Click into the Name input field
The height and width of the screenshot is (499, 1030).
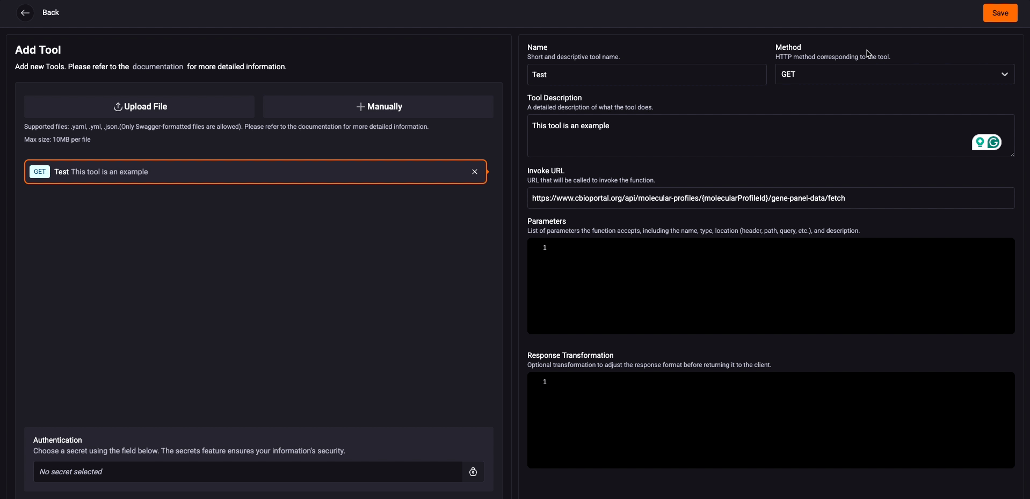(x=646, y=75)
